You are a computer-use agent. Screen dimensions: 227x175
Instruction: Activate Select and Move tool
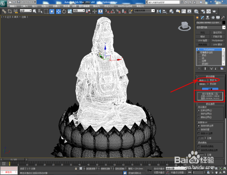(59, 11)
